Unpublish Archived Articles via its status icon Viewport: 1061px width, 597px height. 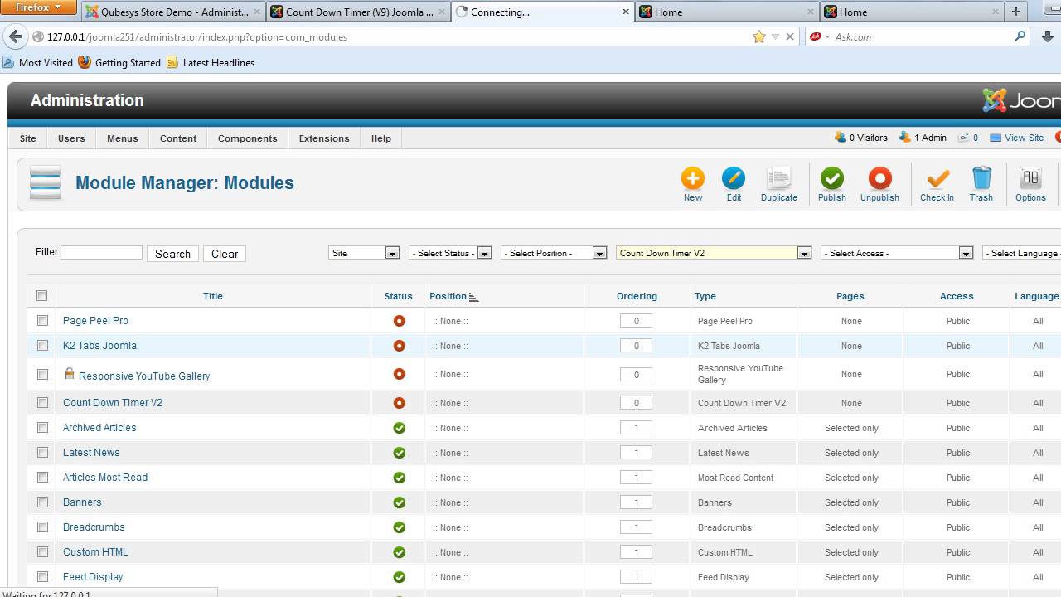(399, 428)
